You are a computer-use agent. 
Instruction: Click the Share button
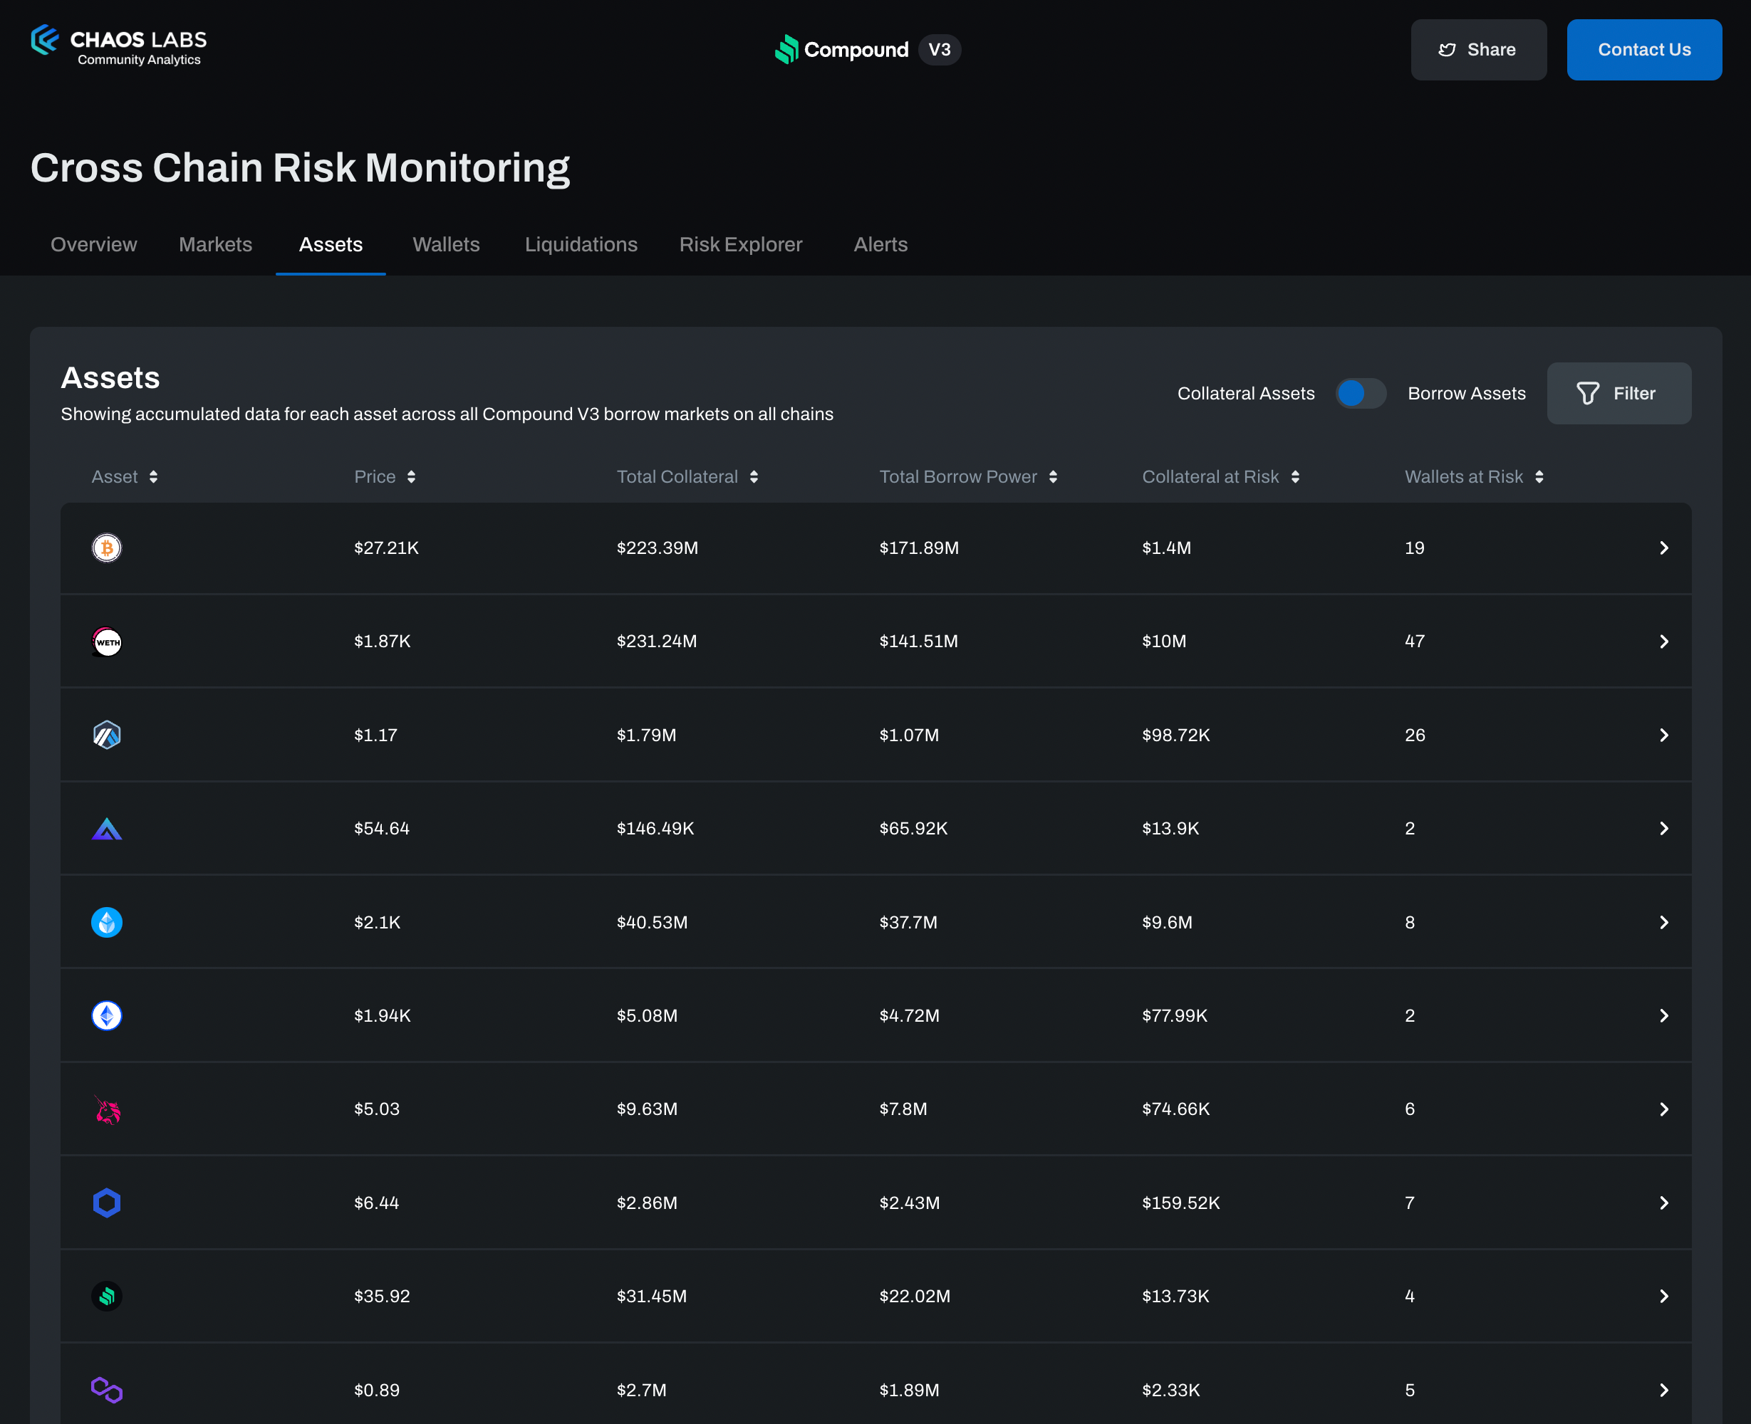click(x=1477, y=50)
